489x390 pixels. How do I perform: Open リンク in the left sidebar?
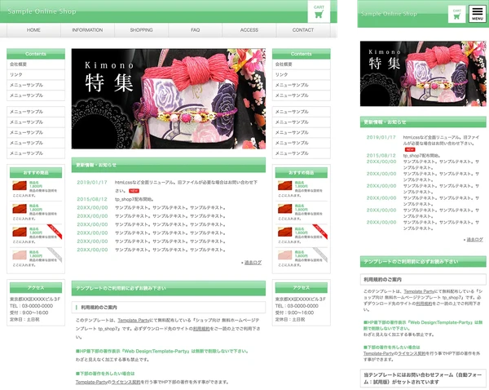pyautogui.click(x=36, y=74)
